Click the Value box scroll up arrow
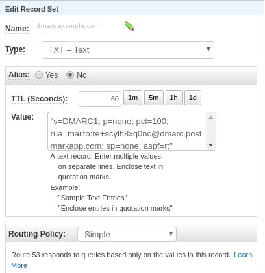The image size is (265, 273). coord(210,118)
